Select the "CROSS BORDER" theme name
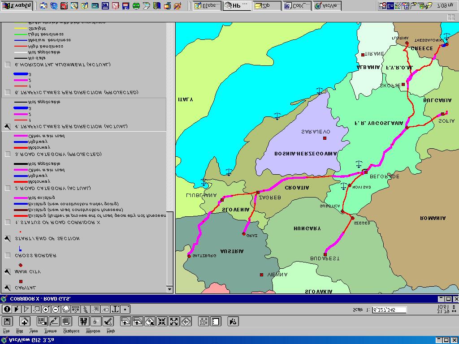Image resolution: width=459 pixels, height=344 pixels. (35, 256)
